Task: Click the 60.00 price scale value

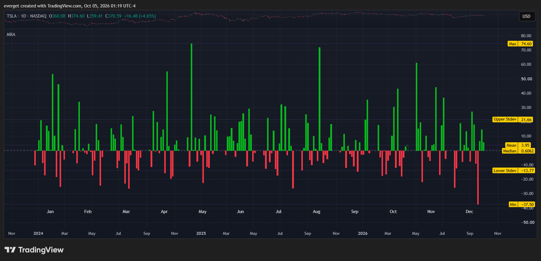Action: pos(526,64)
